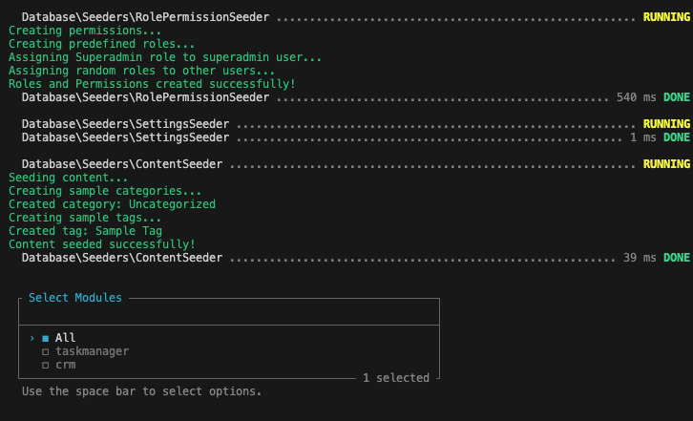
Task: Click 'Creating permissions...' output line
Action: (85, 31)
